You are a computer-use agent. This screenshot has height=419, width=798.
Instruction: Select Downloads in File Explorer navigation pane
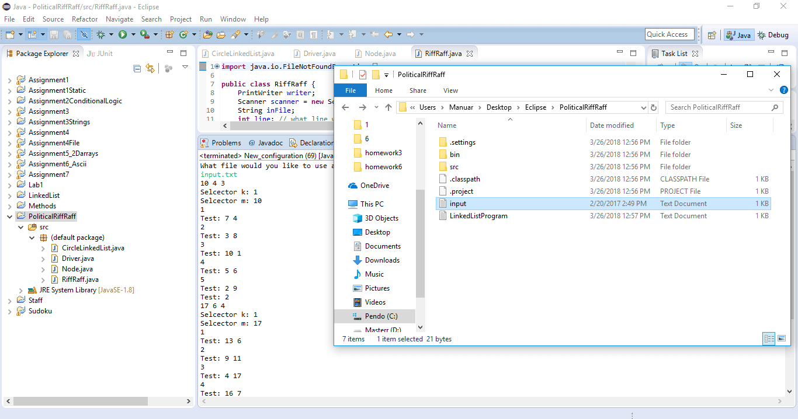click(x=382, y=260)
